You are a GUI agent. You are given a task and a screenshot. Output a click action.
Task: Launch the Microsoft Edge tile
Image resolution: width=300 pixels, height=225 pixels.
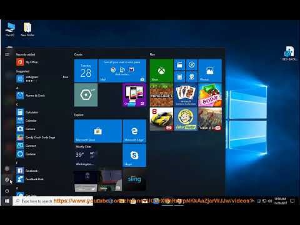[x=134, y=131]
